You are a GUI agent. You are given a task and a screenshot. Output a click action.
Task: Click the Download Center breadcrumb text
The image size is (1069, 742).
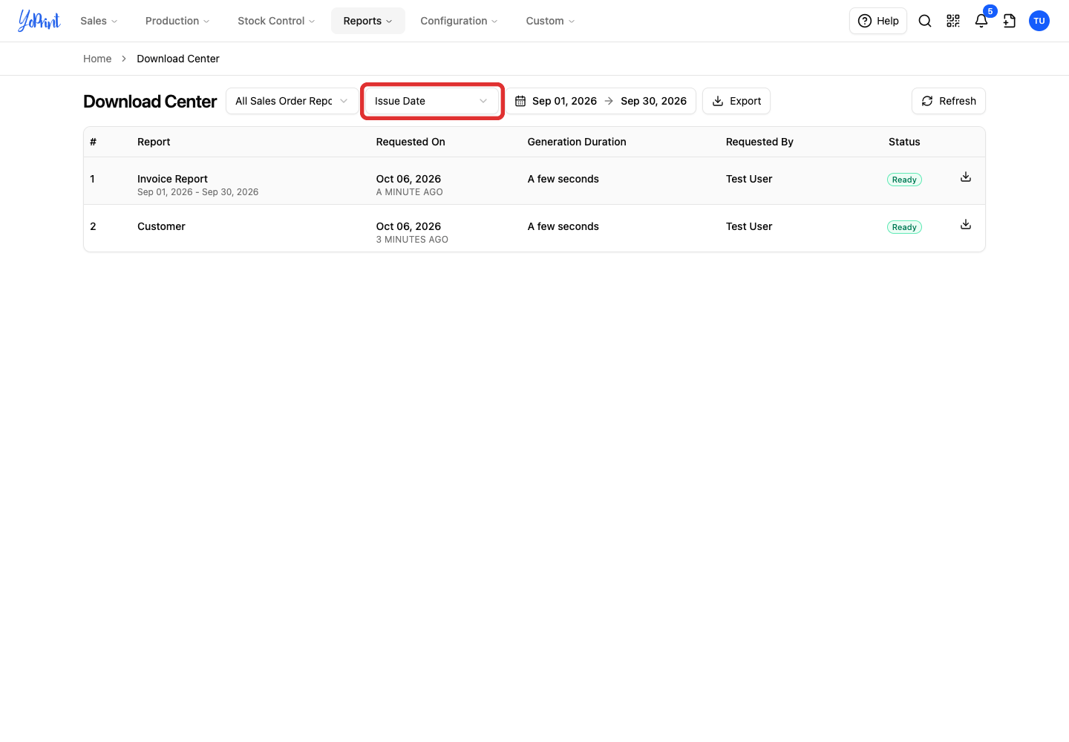178,59
